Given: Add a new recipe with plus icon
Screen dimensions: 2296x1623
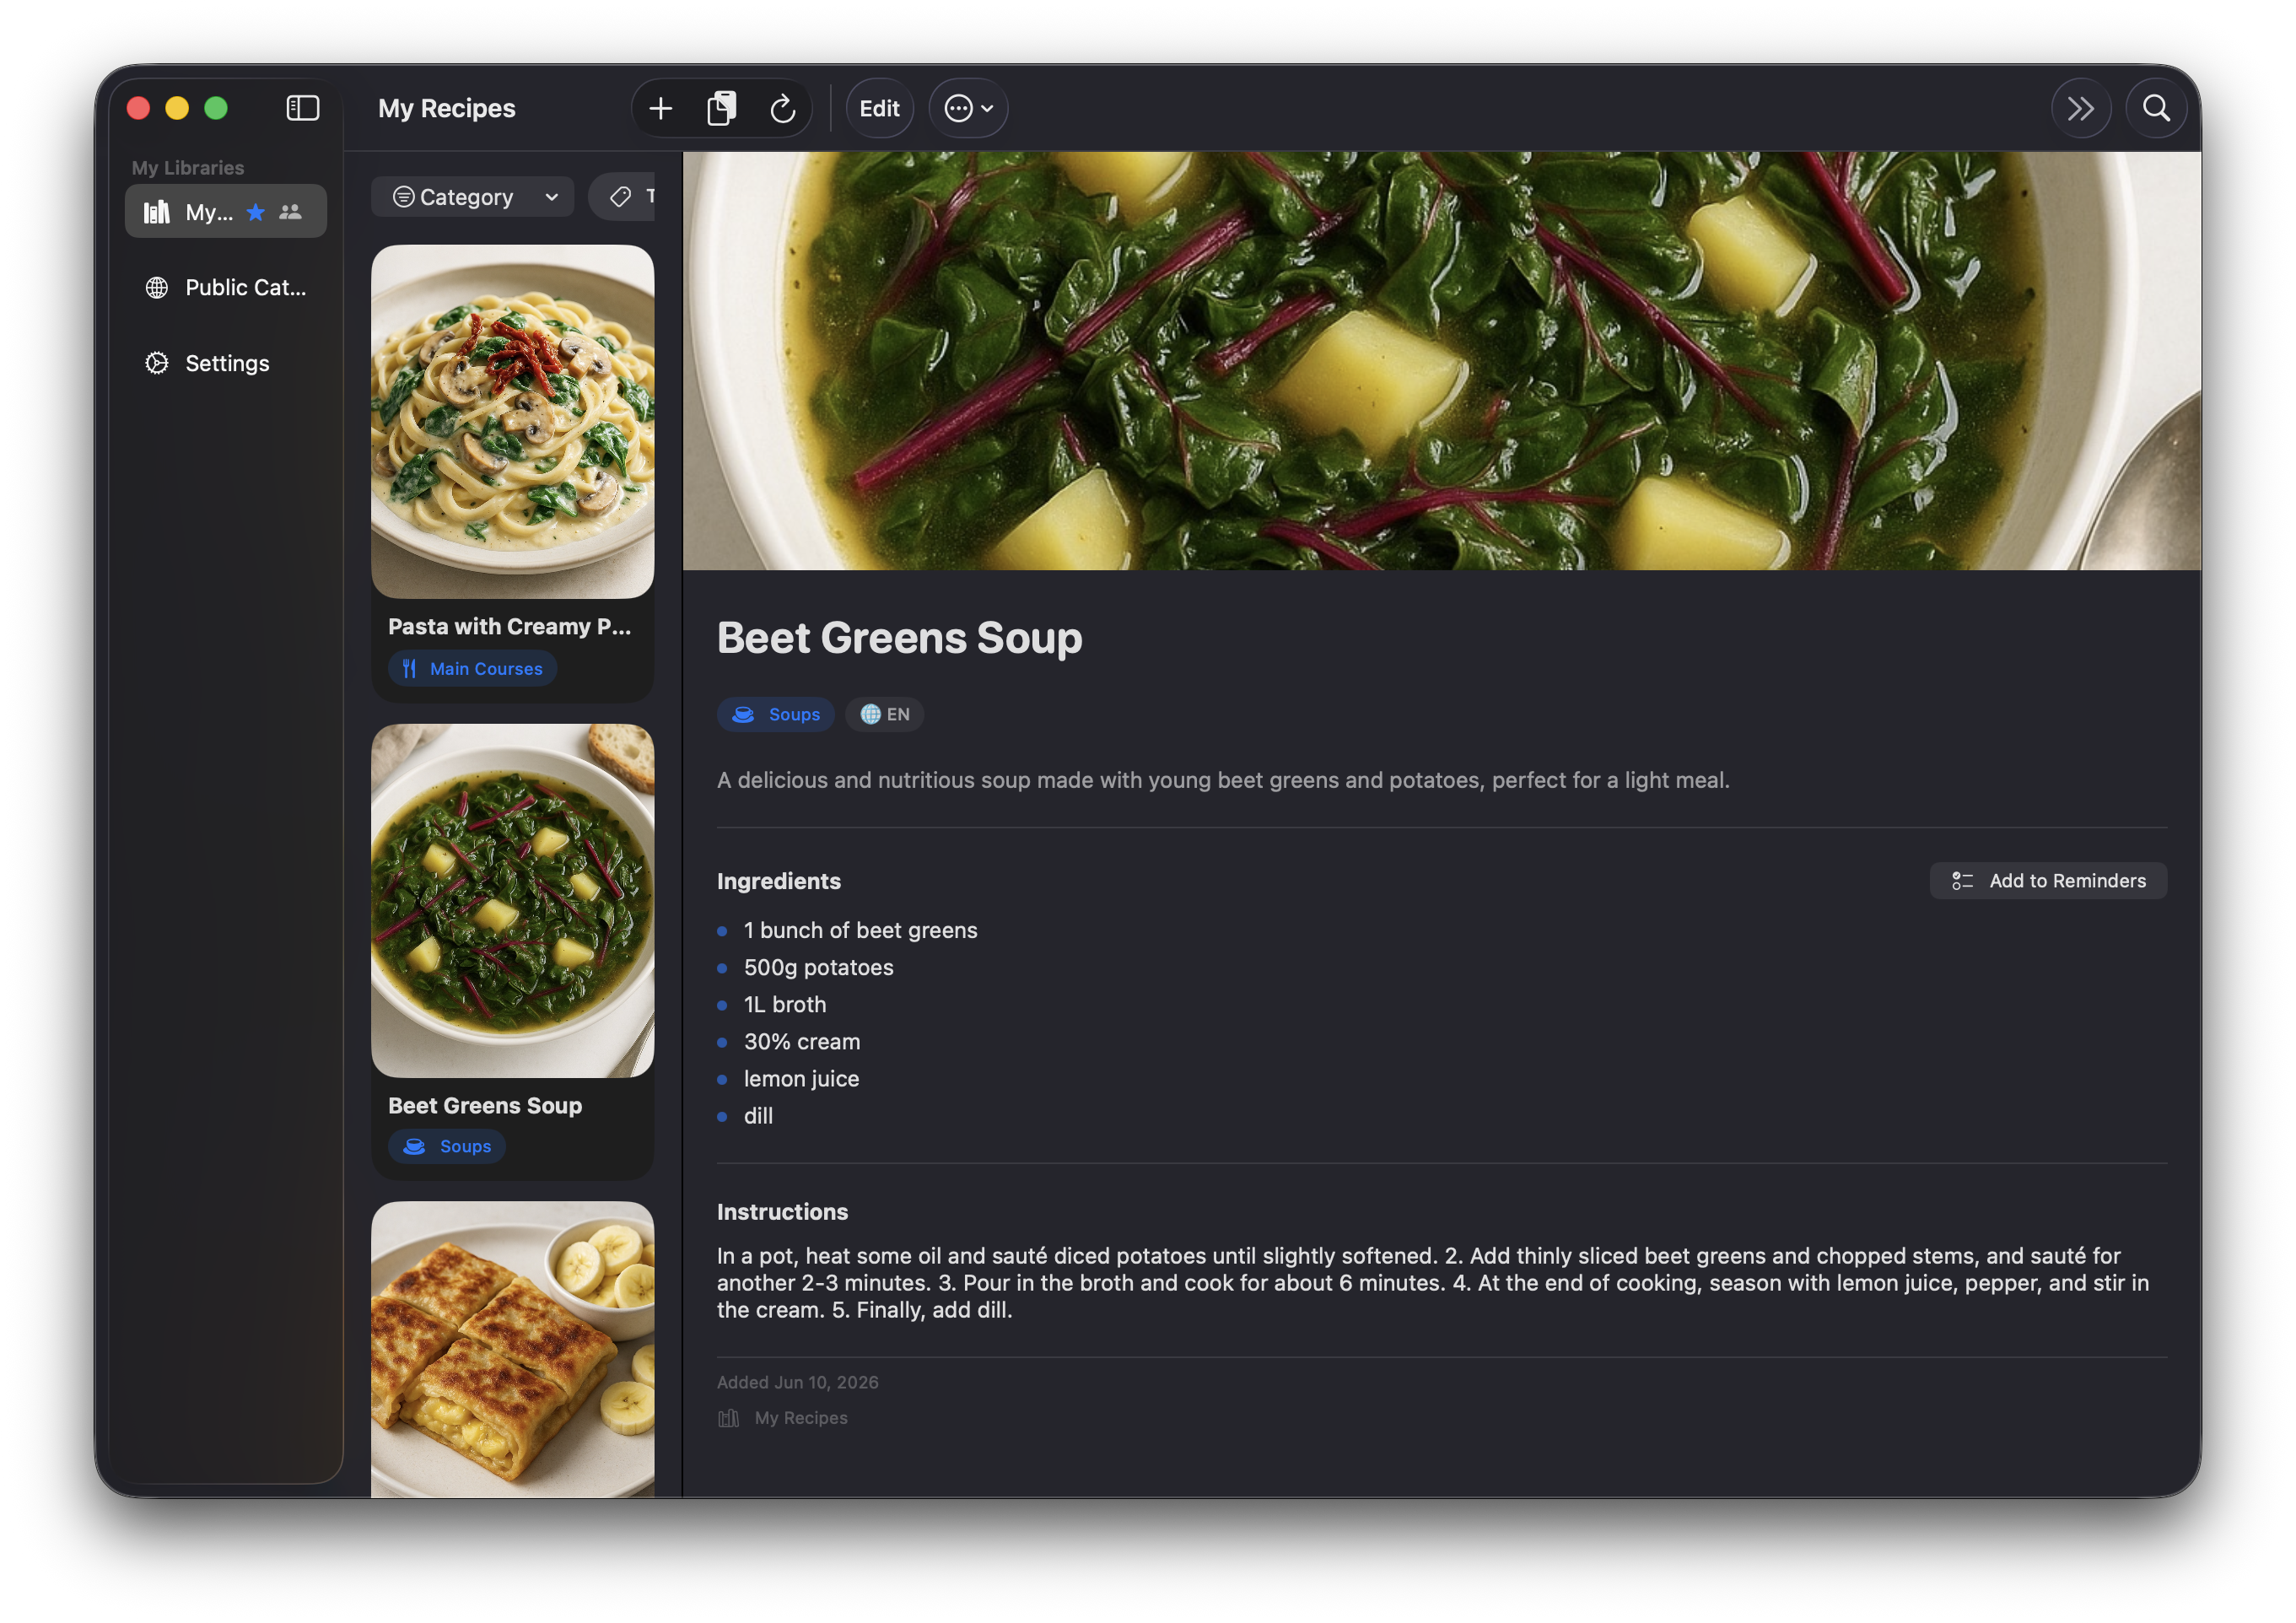Looking at the screenshot, I should point(660,108).
